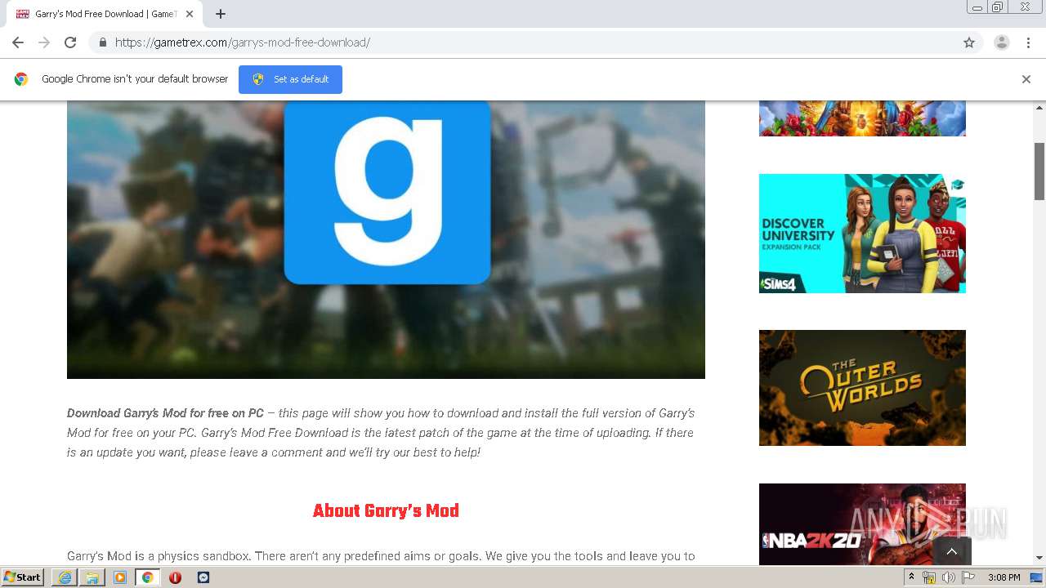Open the Chrome profile avatar

click(x=1002, y=42)
